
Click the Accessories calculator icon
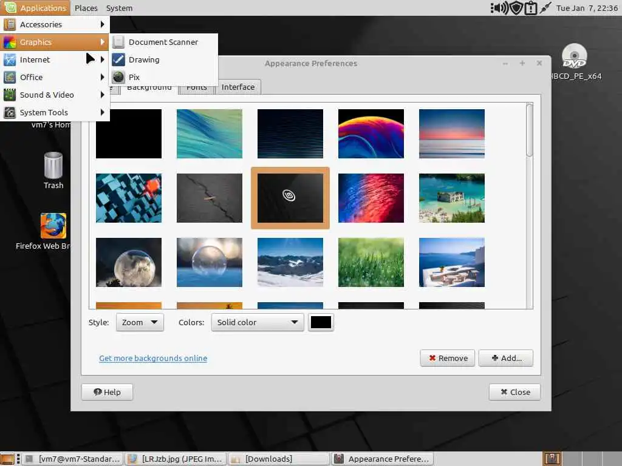click(10, 24)
